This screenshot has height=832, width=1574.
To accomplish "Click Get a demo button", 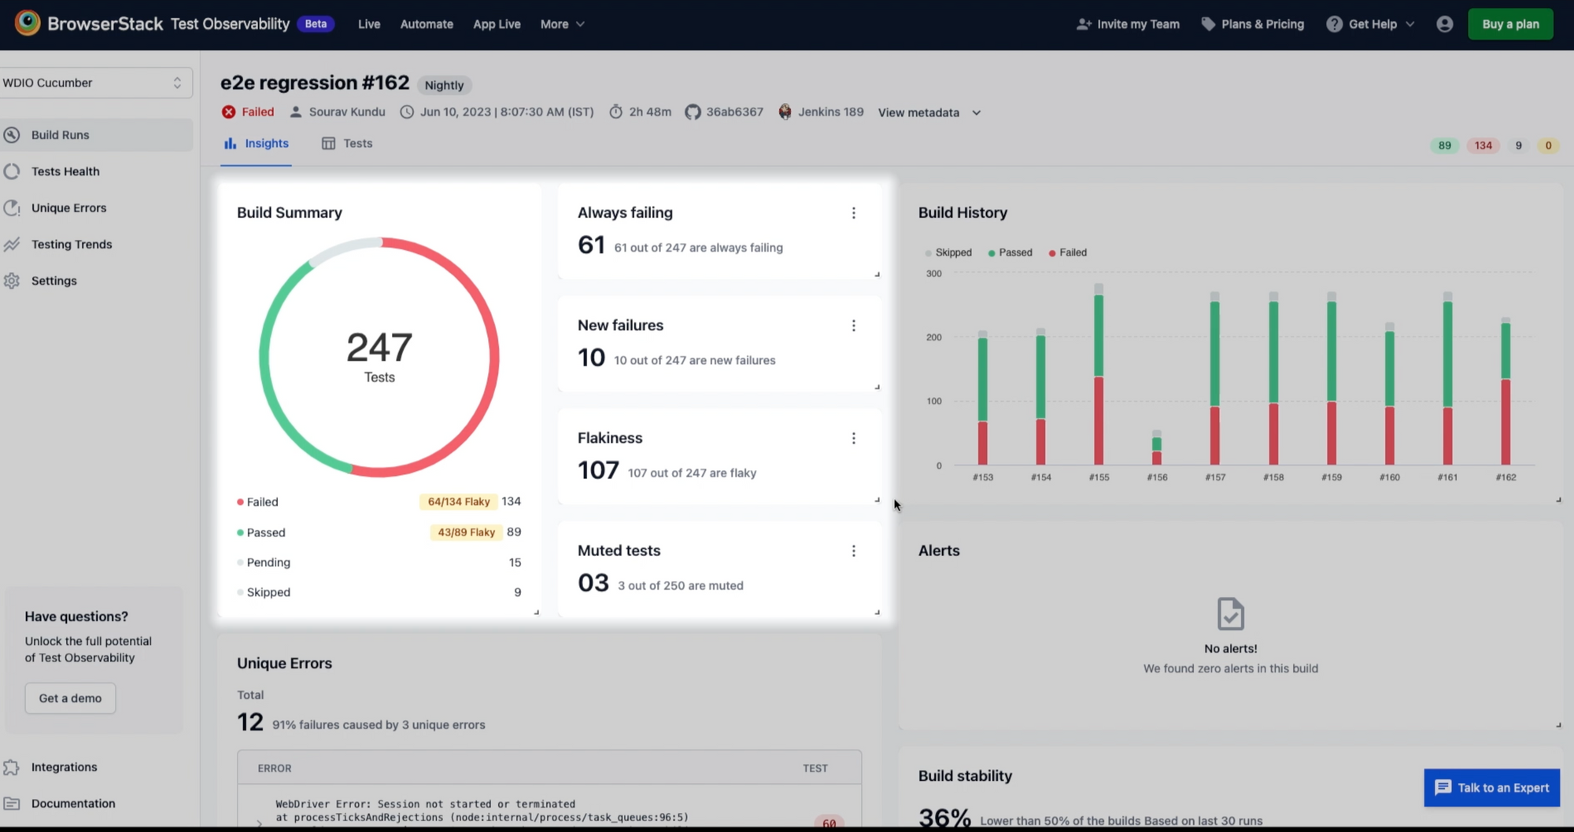I will tap(70, 698).
